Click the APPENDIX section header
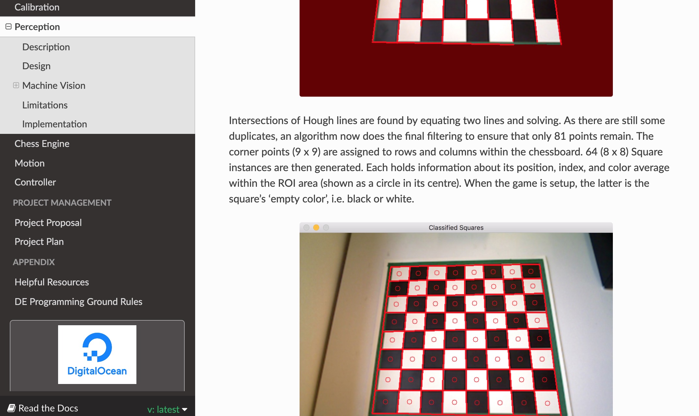699x416 pixels. [x=34, y=262]
